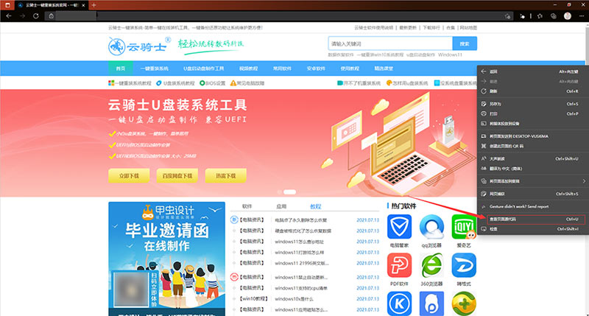Viewport: 589px width, 316px height.
Task: Click the U盘装系统教程 link
Action: [175, 83]
